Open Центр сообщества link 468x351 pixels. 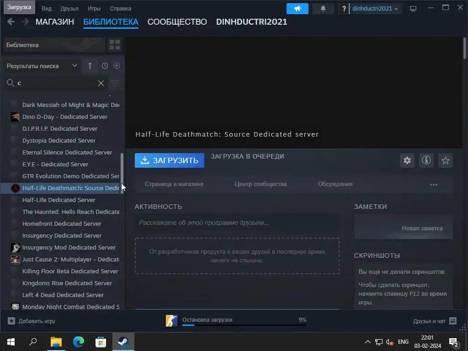pyautogui.click(x=261, y=184)
